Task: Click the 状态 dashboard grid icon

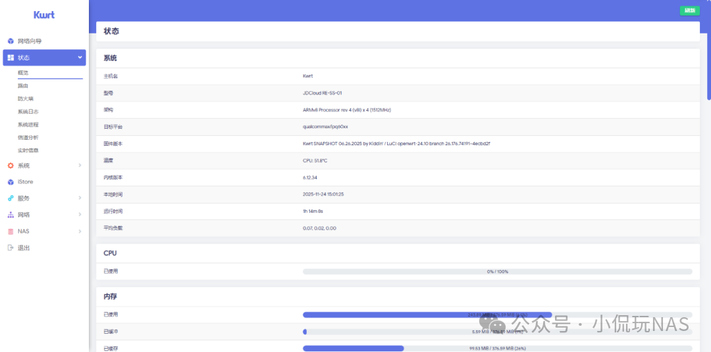Action: coord(11,57)
